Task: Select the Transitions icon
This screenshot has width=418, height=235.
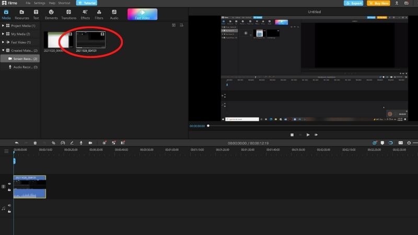Action: [x=69, y=15]
